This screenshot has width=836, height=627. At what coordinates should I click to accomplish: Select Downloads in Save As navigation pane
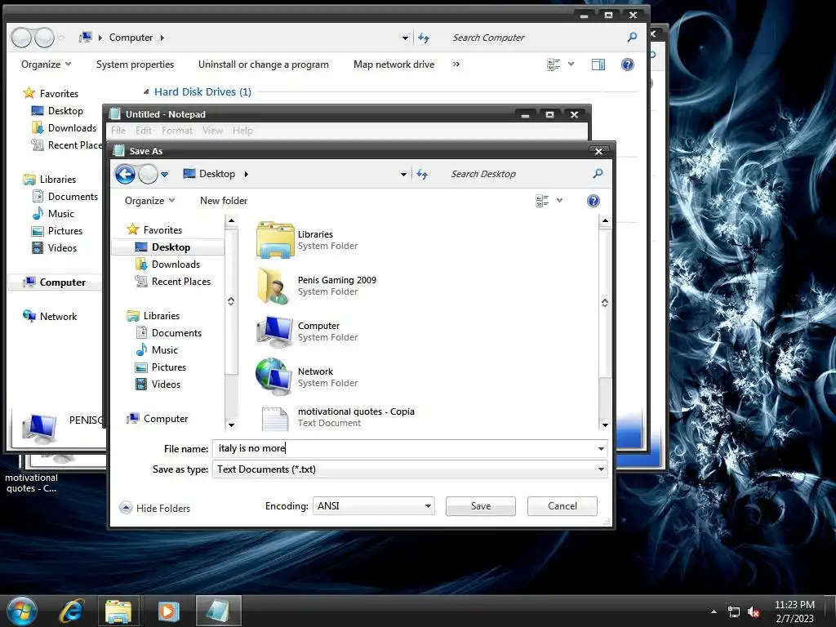click(176, 265)
